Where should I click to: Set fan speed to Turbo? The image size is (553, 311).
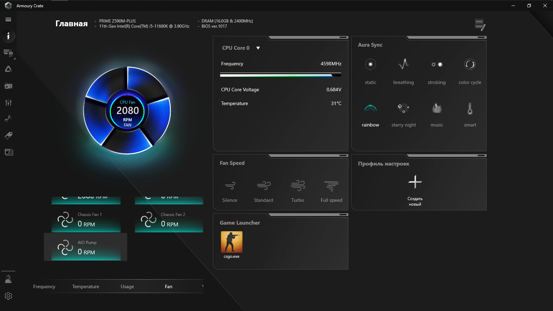coord(298,191)
